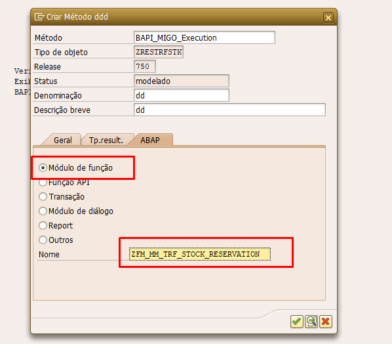Image resolution: width=392 pixels, height=344 pixels.
Task: Open the Tp.result. tab
Action: 106,140
